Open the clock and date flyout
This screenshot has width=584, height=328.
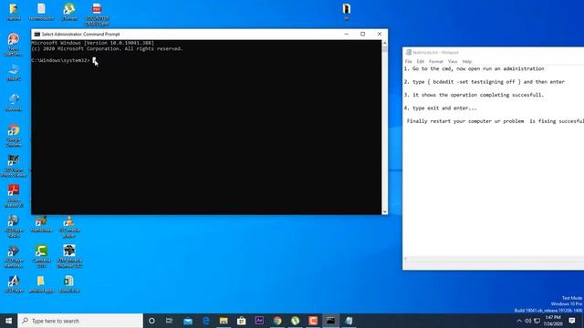coord(553,321)
